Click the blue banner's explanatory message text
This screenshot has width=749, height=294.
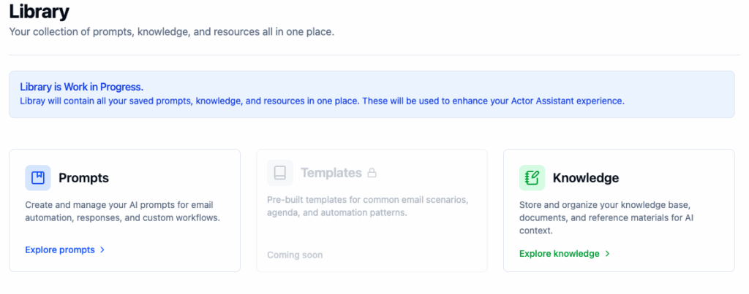tap(322, 101)
